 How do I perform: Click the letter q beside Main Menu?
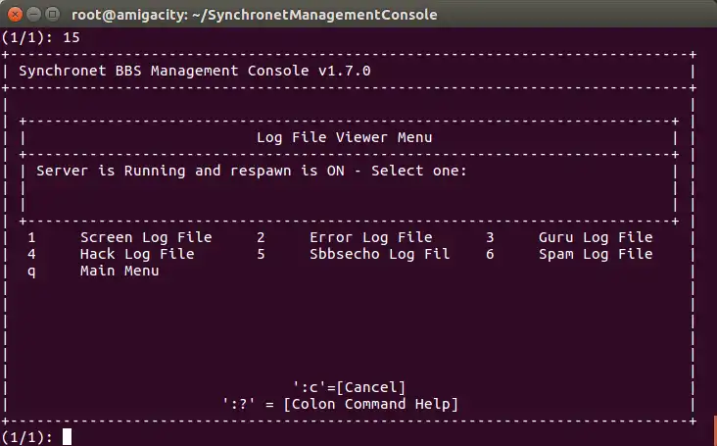coord(31,271)
